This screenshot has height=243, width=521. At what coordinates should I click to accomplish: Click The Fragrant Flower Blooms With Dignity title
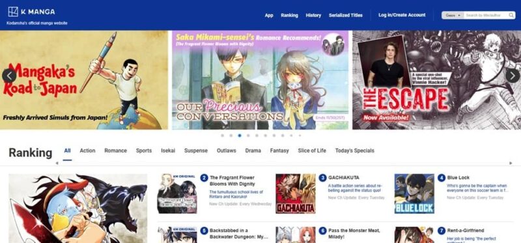point(232,181)
